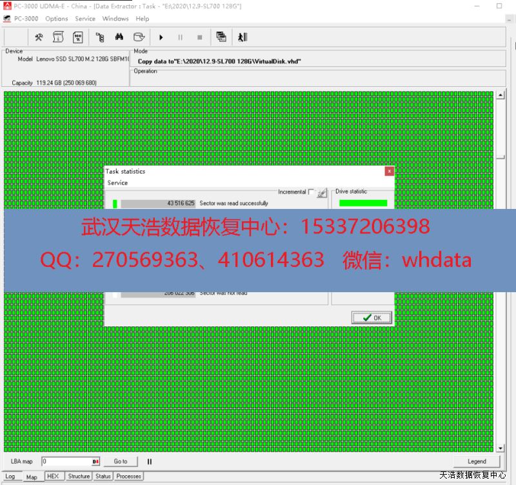Image resolution: width=516 pixels, height=485 pixels.
Task: Switch to the HEX tab
Action: pyautogui.click(x=52, y=477)
